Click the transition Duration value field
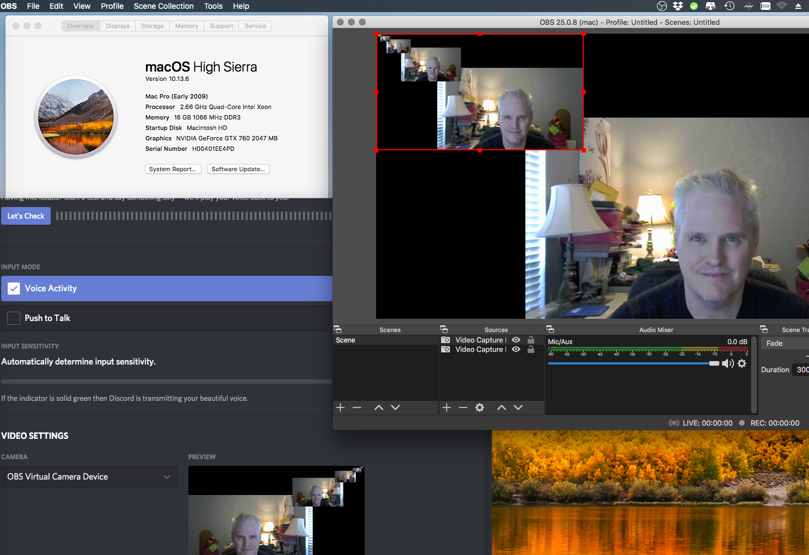Image resolution: width=809 pixels, height=555 pixels. pos(801,369)
